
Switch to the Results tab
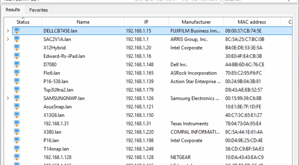pos(13,10)
